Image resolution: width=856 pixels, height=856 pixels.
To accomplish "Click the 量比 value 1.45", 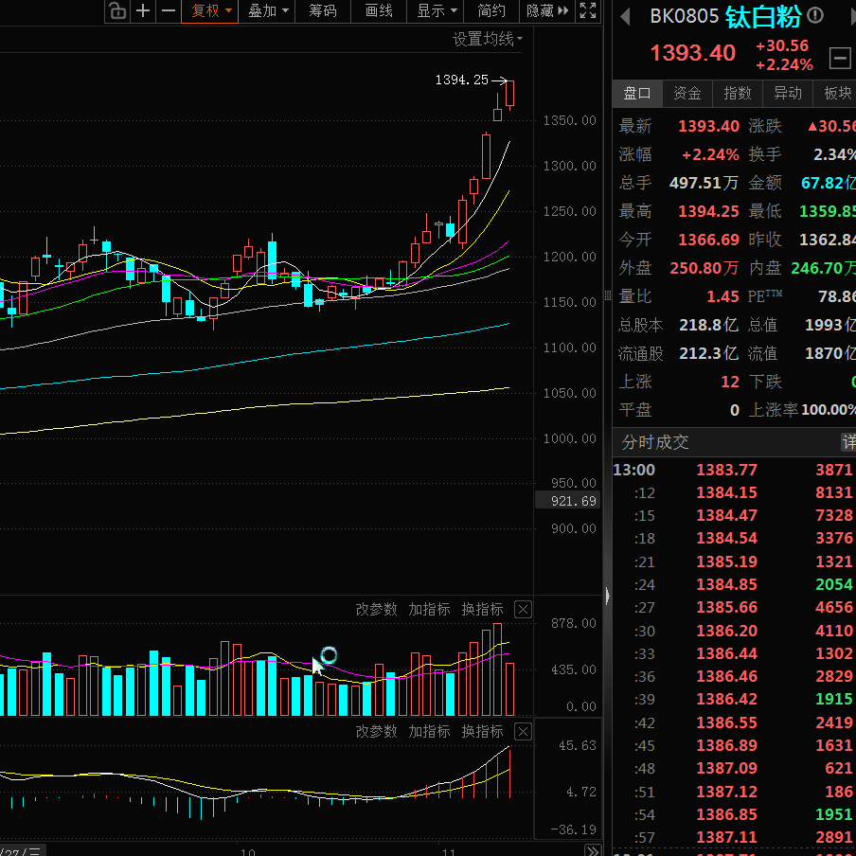I will tap(722, 296).
